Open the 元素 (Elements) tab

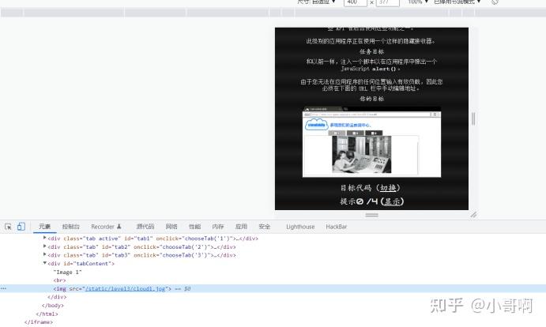pos(44,227)
